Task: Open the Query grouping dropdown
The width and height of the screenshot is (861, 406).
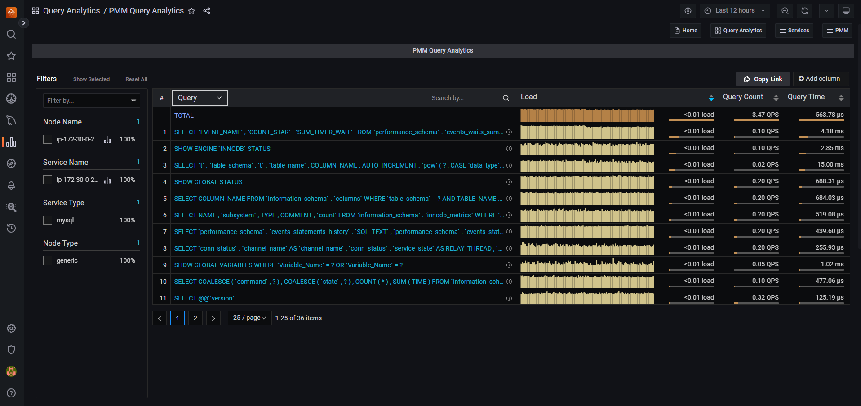Action: (x=200, y=98)
